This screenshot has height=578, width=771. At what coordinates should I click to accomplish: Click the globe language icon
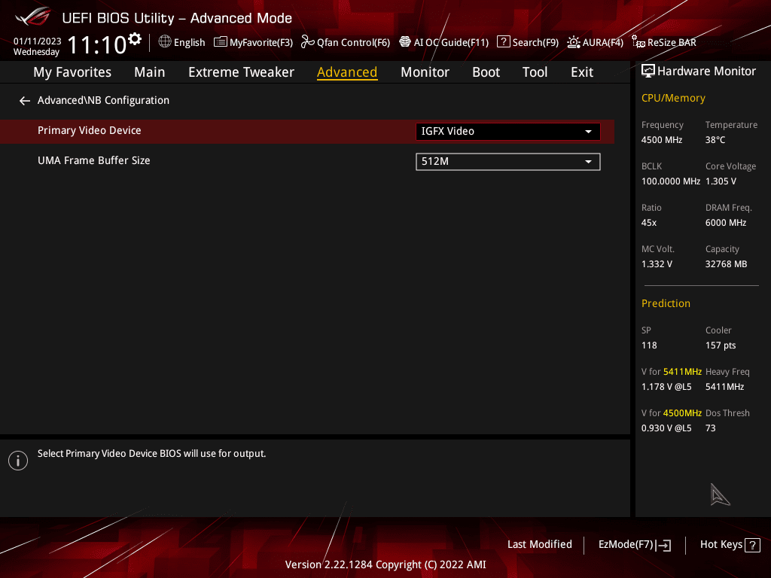(x=165, y=42)
